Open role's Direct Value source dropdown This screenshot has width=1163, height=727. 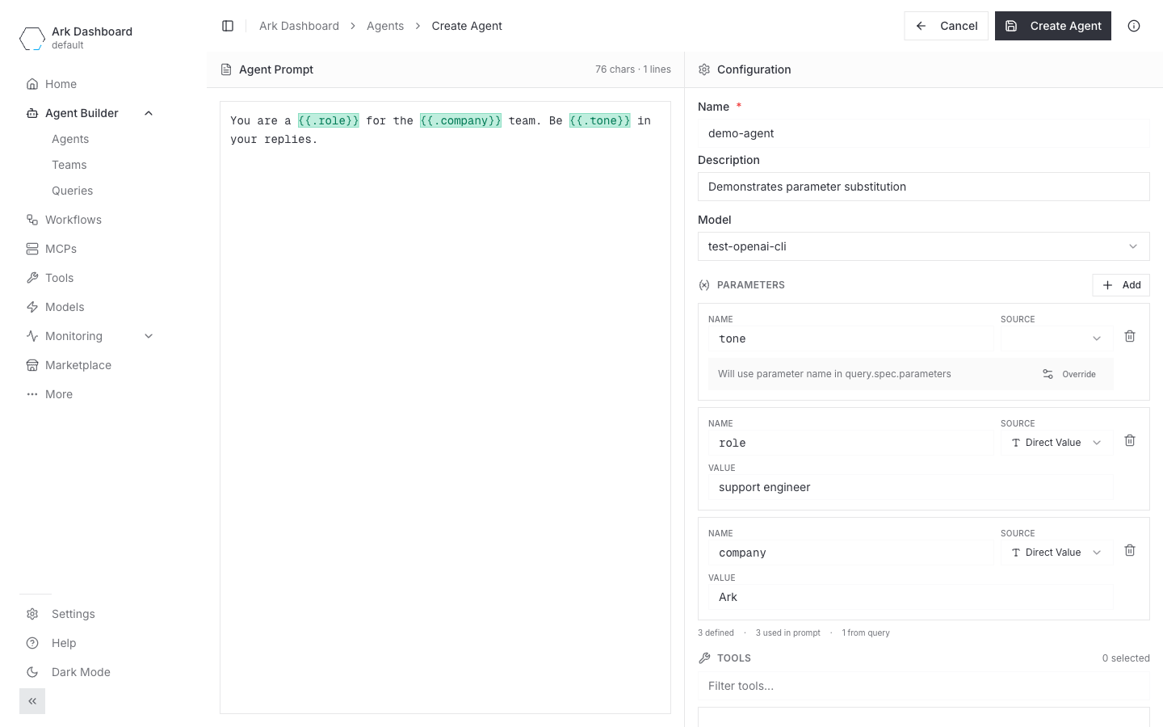click(x=1056, y=443)
